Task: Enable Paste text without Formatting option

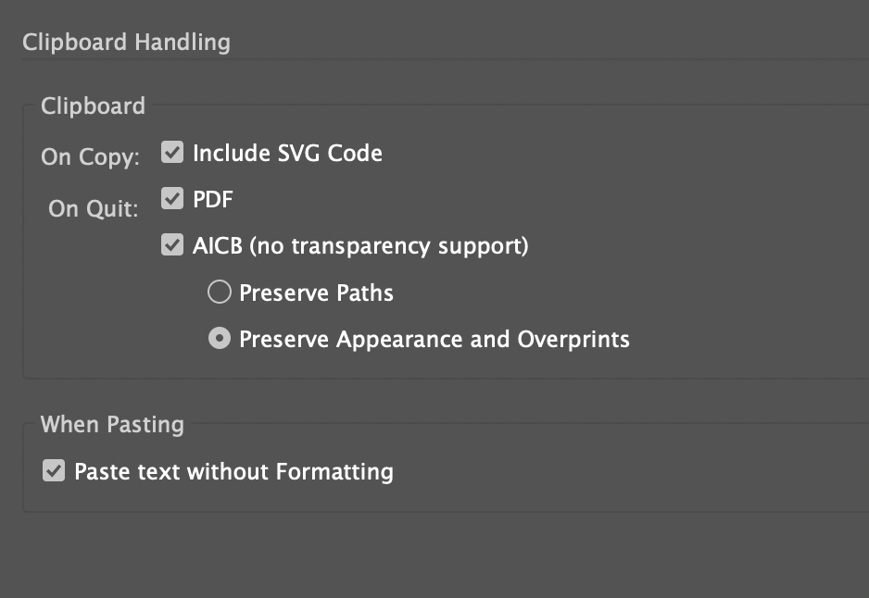Action: click(54, 471)
